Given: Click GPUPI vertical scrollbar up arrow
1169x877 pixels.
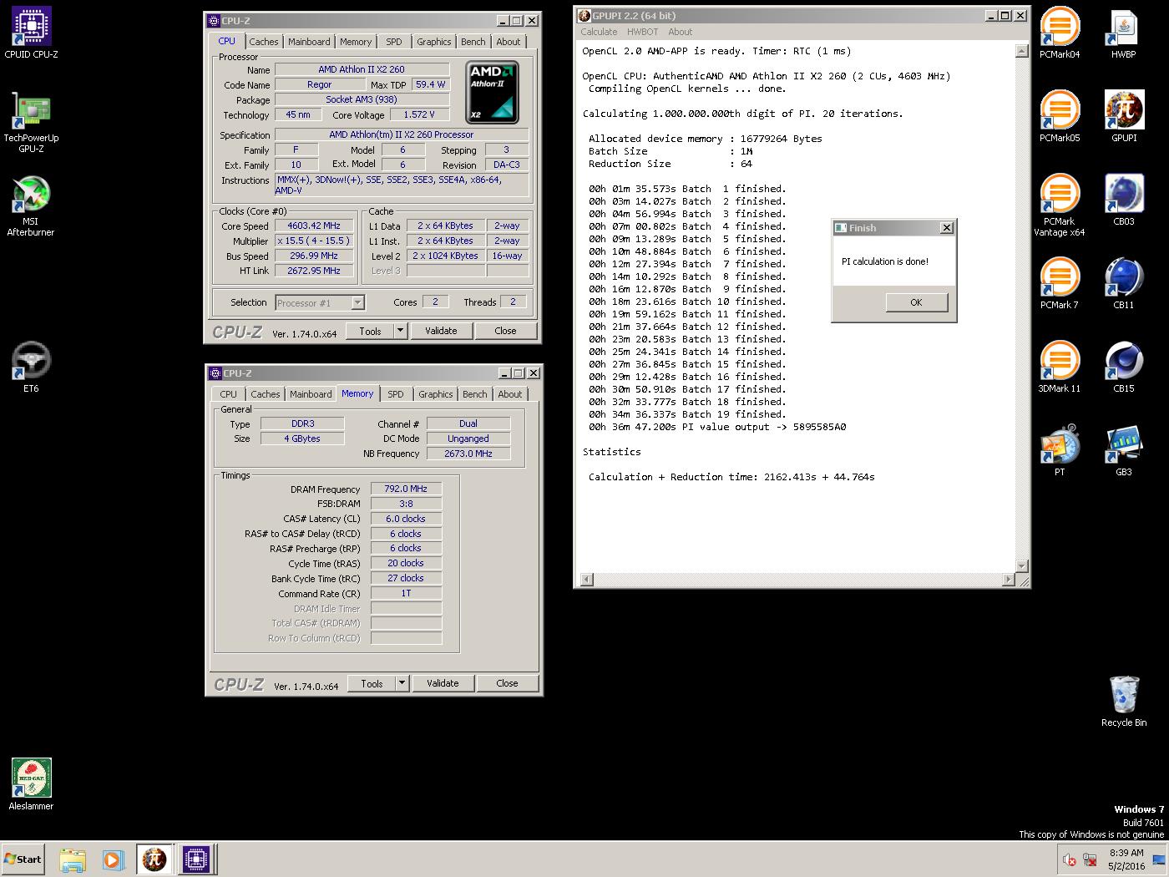Looking at the screenshot, I should 1021,52.
